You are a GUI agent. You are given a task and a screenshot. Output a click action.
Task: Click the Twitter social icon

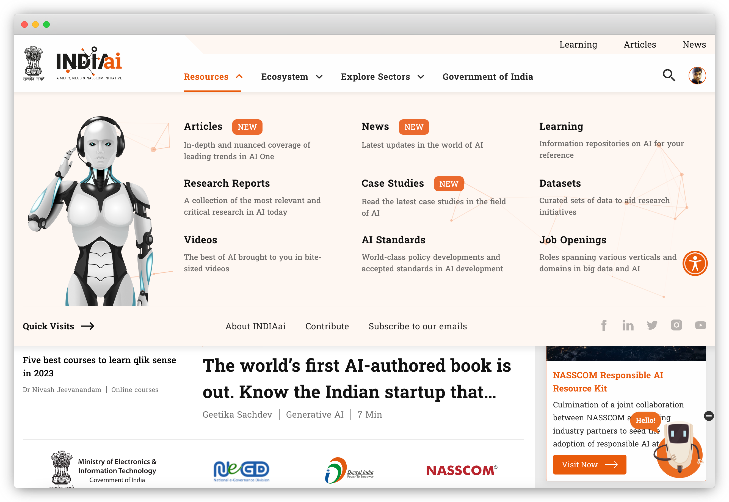click(x=652, y=325)
